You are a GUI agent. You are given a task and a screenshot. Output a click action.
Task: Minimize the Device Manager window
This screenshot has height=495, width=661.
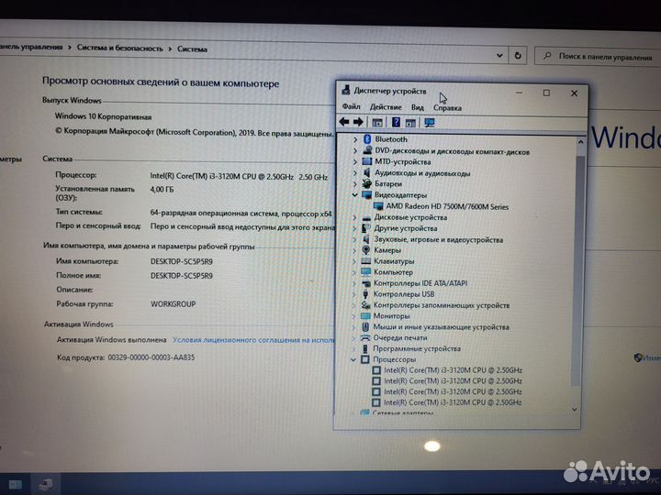click(520, 93)
